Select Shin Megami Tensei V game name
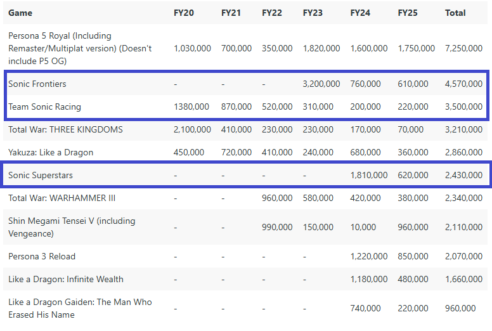Screen dimensions: 492x331 pos(72,227)
